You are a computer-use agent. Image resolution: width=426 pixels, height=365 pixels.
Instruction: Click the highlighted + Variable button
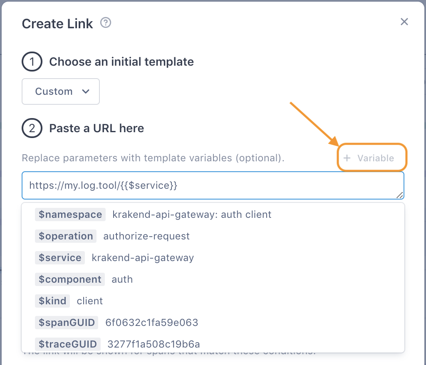tap(372, 158)
